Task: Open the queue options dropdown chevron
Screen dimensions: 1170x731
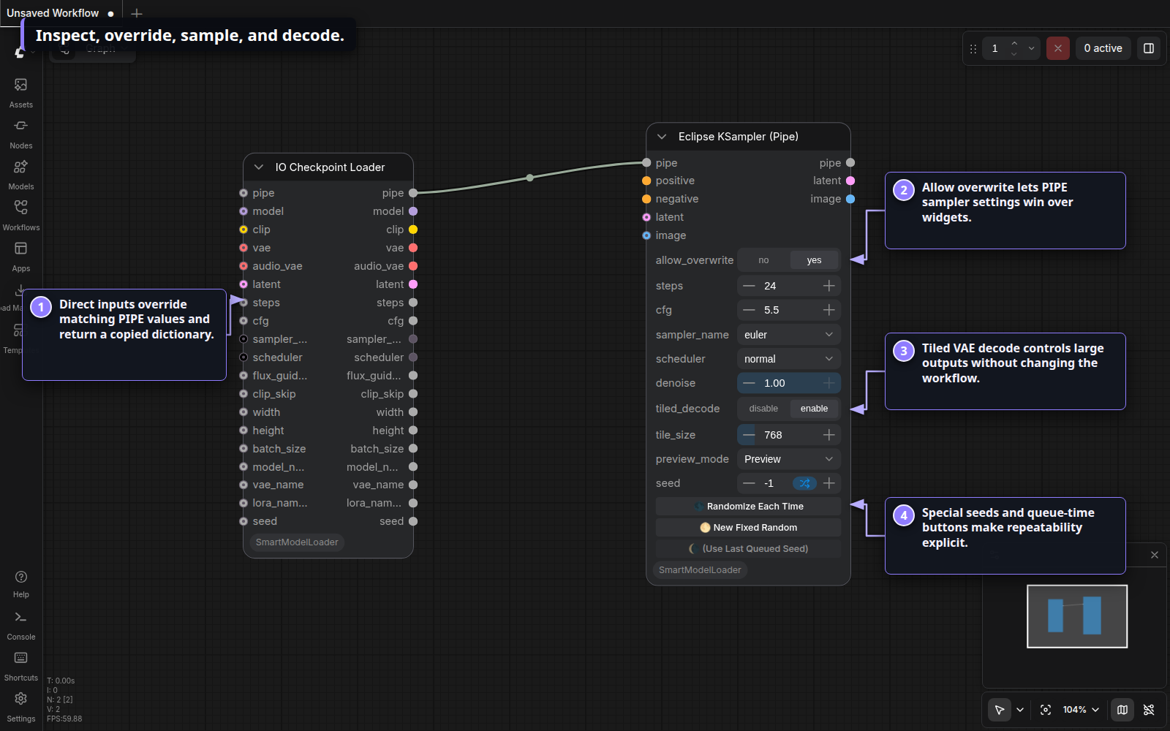Action: tap(1031, 48)
